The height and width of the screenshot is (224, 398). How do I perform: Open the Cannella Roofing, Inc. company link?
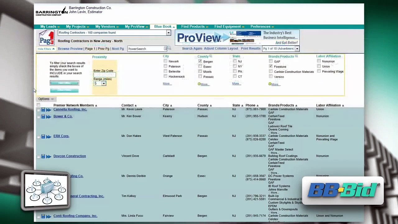pyautogui.click(x=70, y=110)
